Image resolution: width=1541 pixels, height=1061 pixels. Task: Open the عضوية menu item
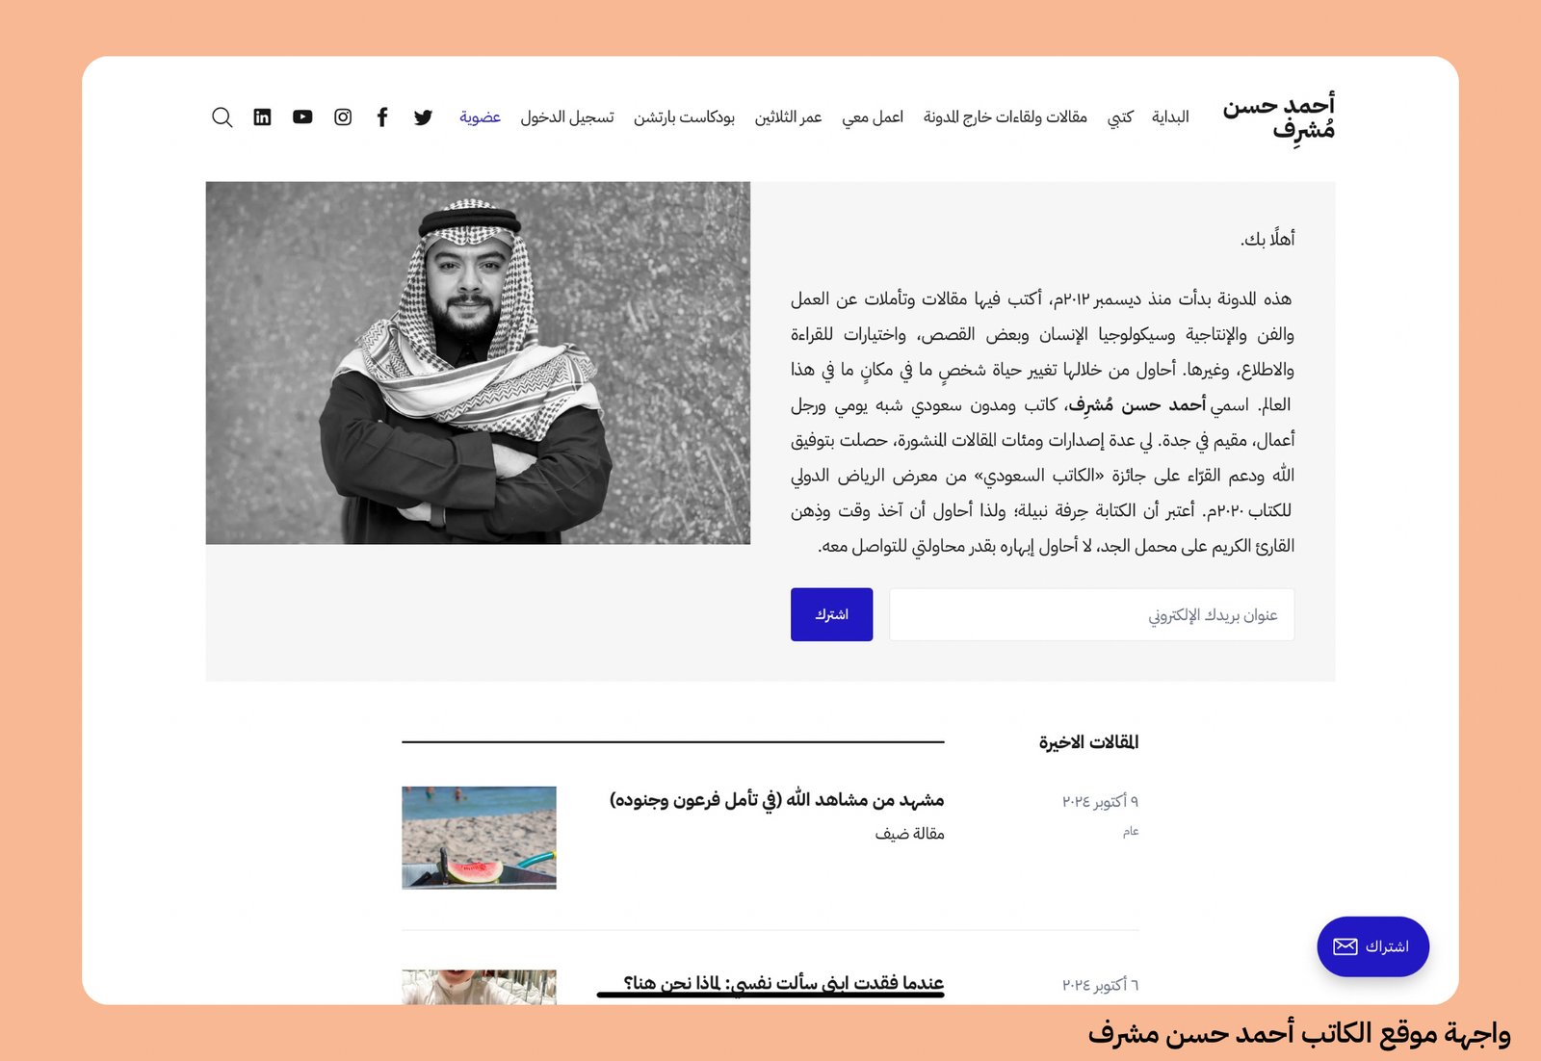[x=480, y=117]
